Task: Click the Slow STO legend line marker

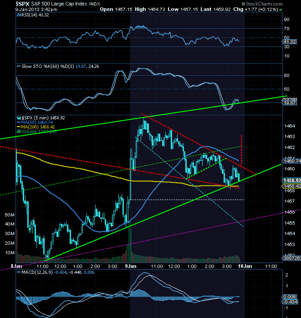Action: click(x=19, y=67)
